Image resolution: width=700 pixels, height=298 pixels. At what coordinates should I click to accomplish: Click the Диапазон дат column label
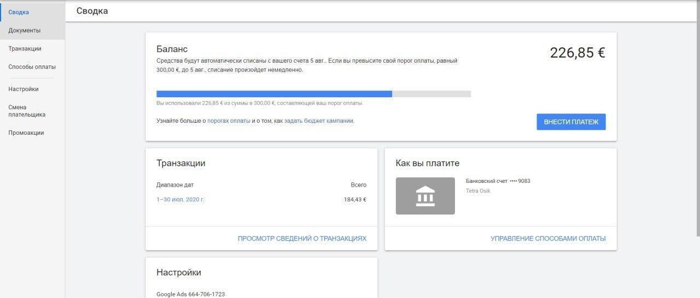(175, 185)
